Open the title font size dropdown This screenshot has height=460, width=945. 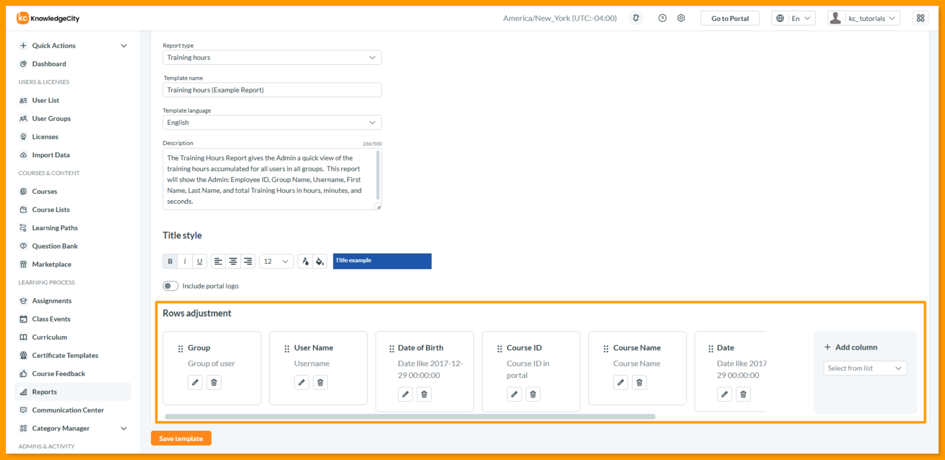coord(276,261)
